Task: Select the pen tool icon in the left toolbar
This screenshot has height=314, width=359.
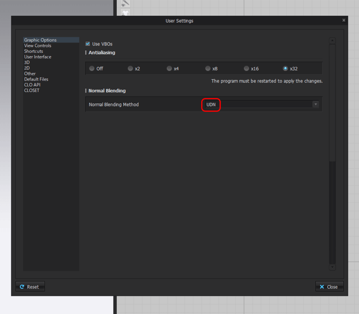Action: pos(125,3)
